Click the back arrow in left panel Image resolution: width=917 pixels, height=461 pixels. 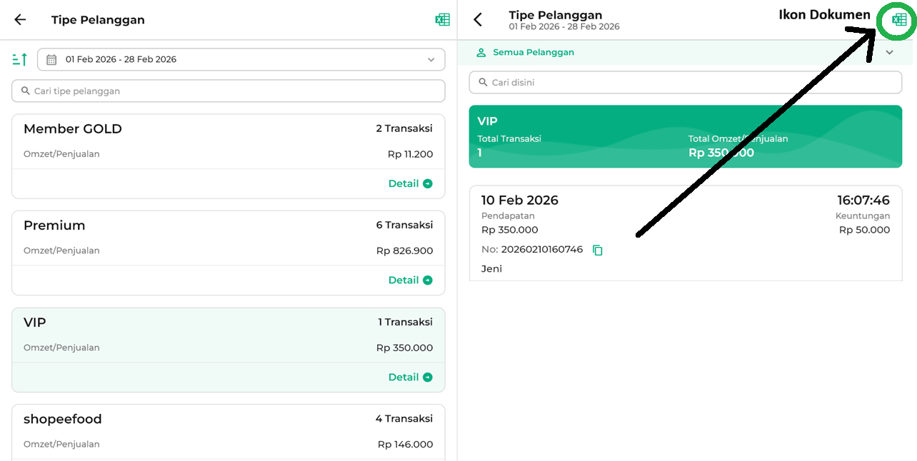[x=20, y=20]
